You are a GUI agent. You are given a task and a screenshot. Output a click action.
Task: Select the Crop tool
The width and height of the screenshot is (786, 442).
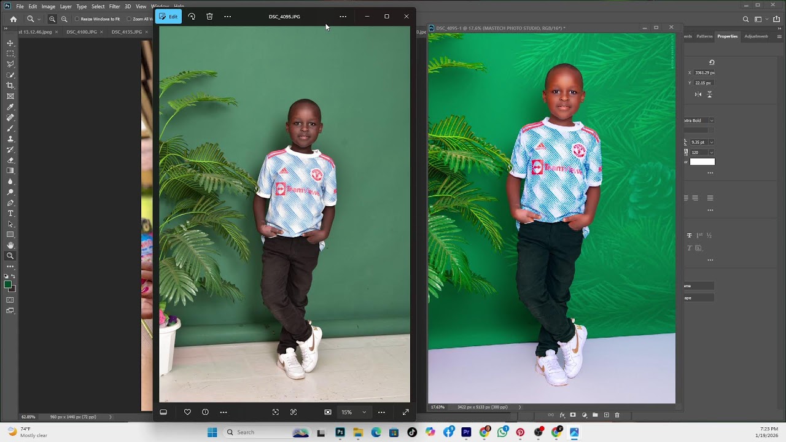pyautogui.click(x=10, y=85)
